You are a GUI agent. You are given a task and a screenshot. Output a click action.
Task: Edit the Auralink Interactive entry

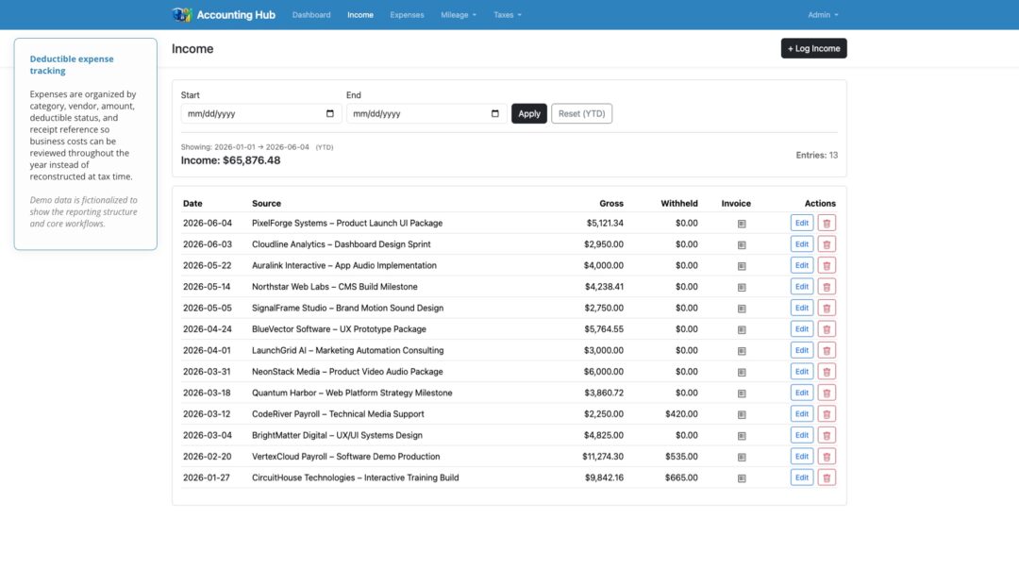point(802,265)
